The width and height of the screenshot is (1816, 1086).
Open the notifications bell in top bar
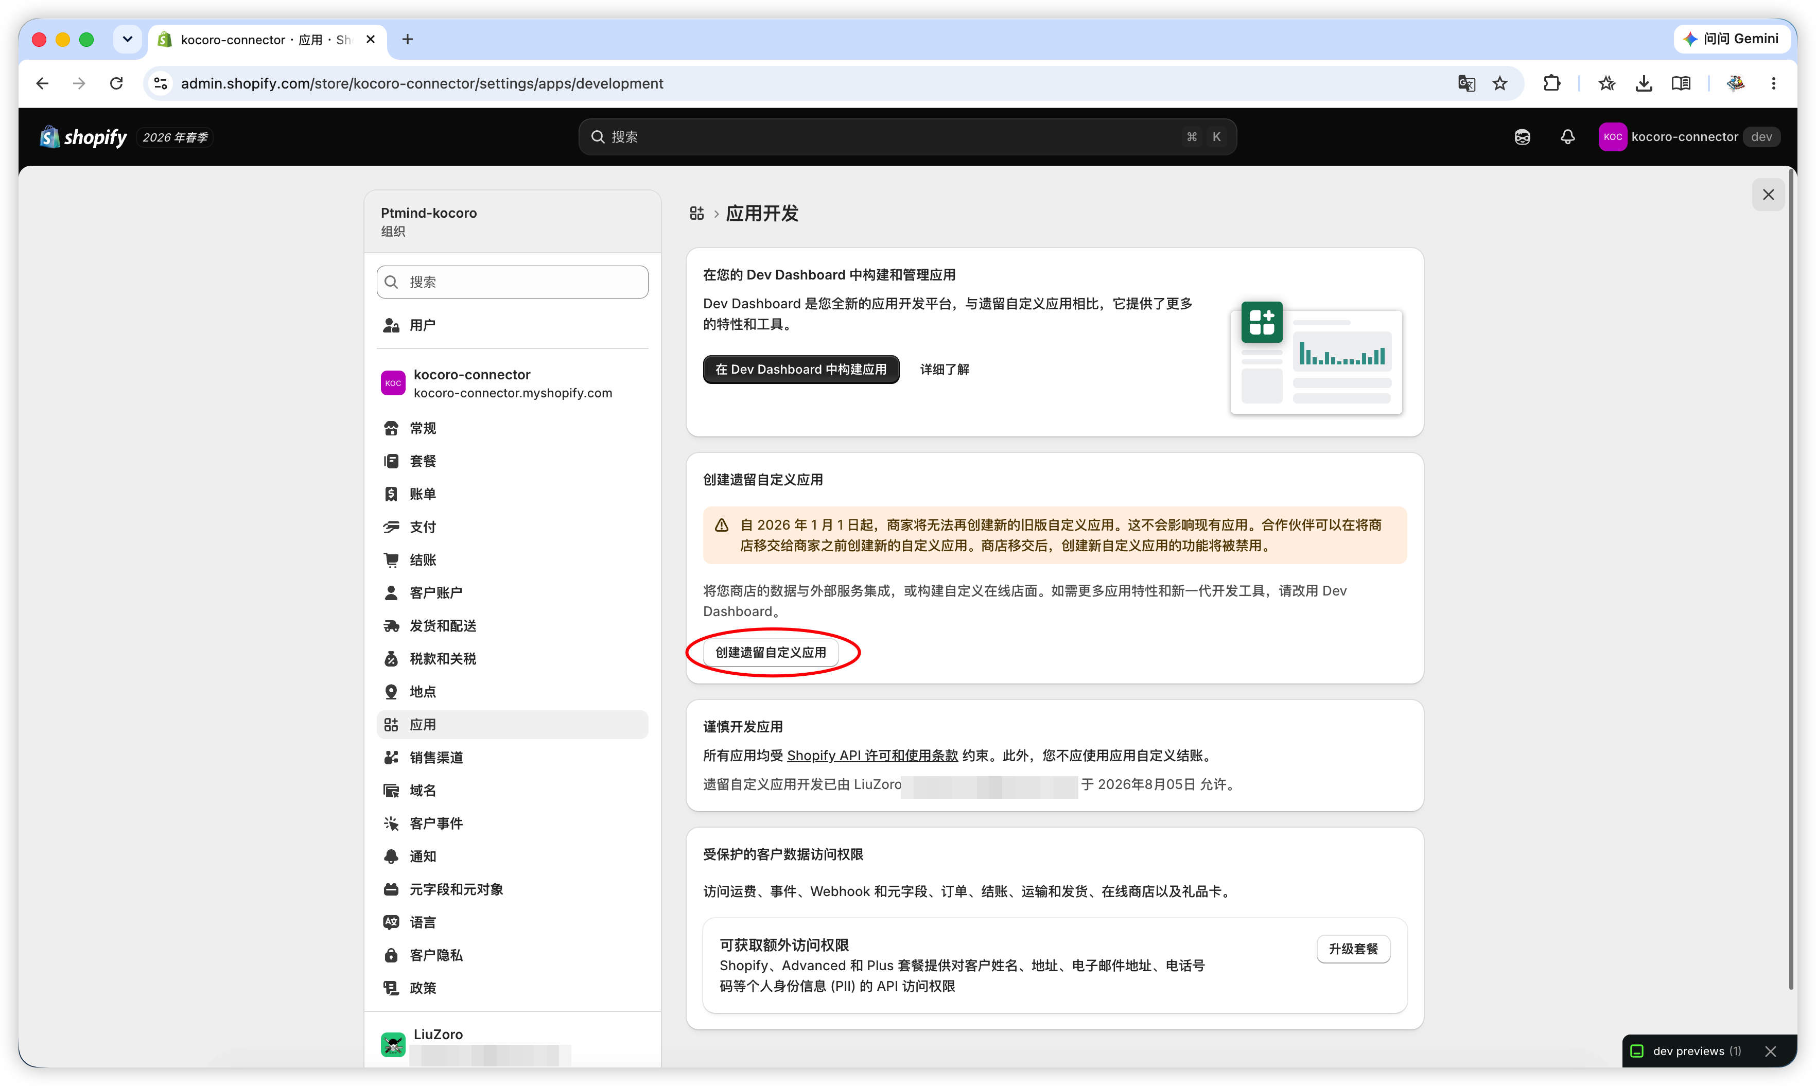1567,137
